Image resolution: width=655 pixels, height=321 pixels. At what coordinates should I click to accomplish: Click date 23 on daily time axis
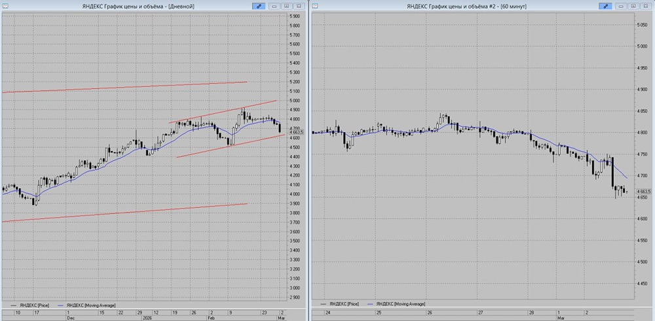265,313
